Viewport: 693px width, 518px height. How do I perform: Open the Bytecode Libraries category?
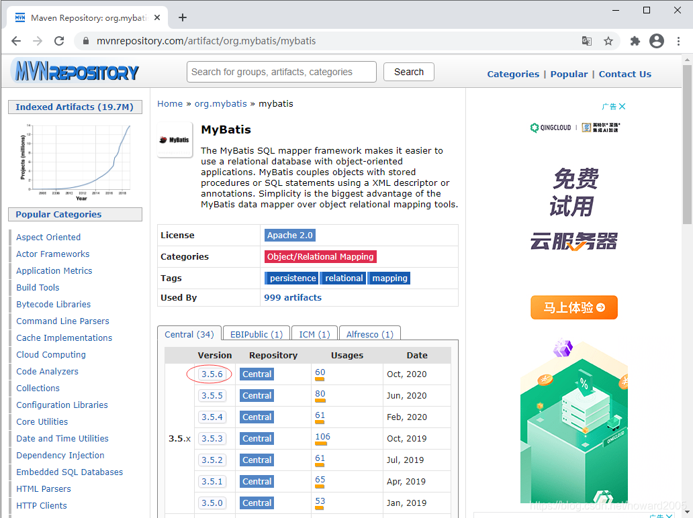pyautogui.click(x=54, y=304)
